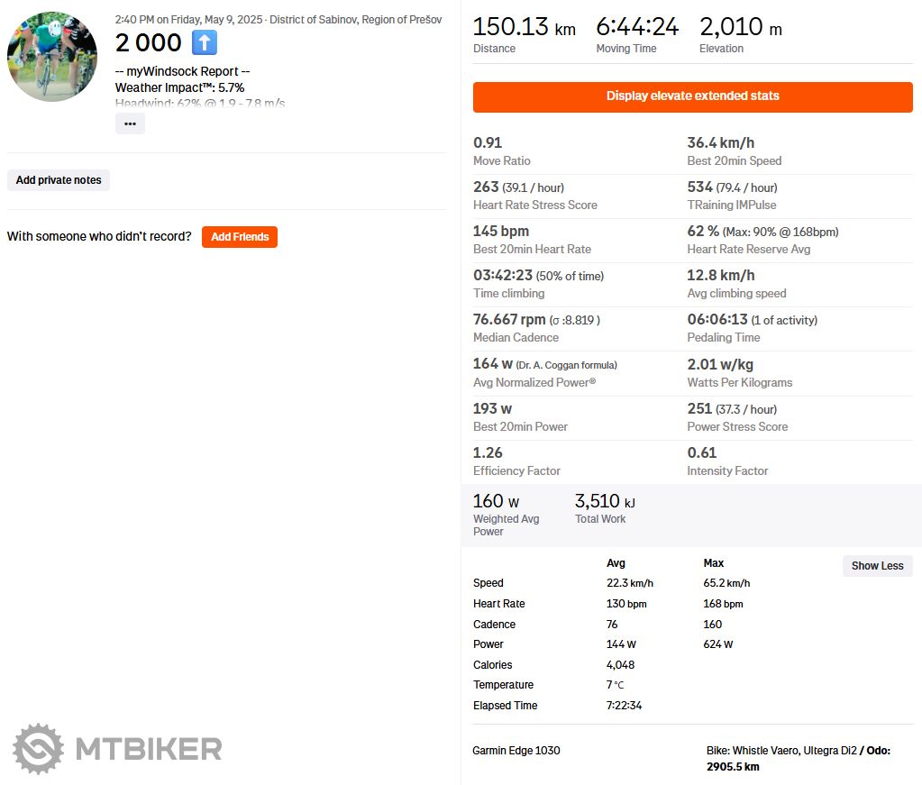Select the 3,510 kJ Total Work stat
Viewport: 922px width, 785px height.
pyautogui.click(x=605, y=502)
